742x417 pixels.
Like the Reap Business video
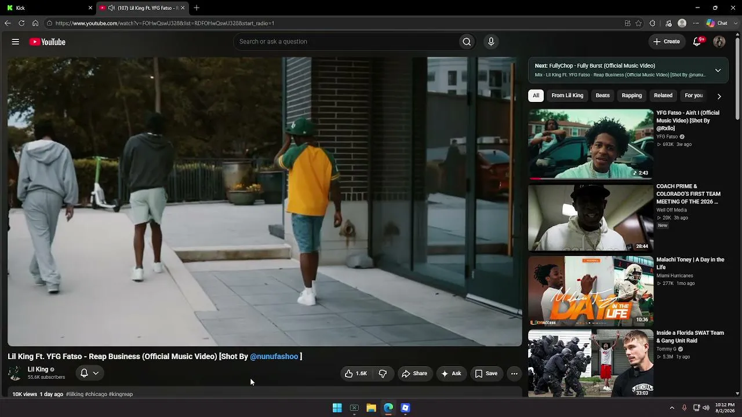pos(357,374)
